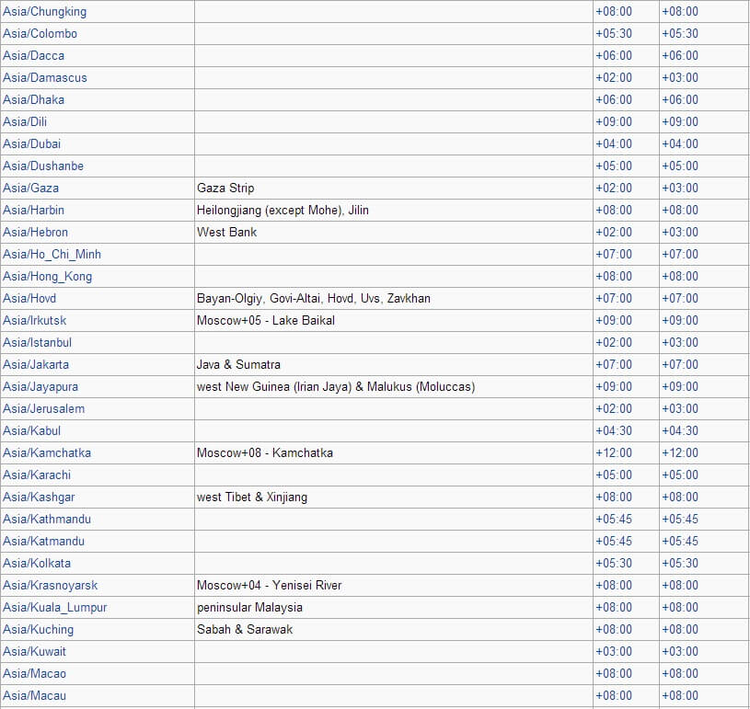
Task: Click +05:00 standard offset for Karachi
Action: (614, 475)
